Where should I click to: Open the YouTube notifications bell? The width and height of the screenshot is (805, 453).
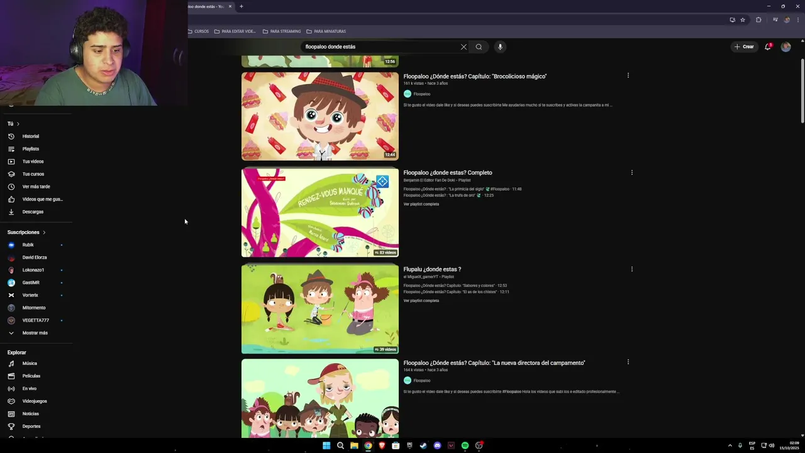768,47
